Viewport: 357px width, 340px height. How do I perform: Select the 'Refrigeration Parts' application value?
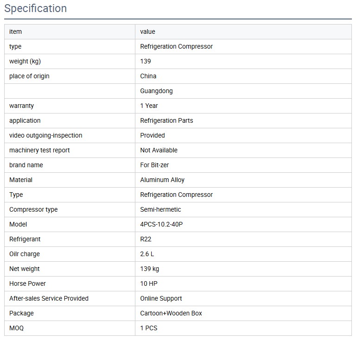(x=166, y=120)
